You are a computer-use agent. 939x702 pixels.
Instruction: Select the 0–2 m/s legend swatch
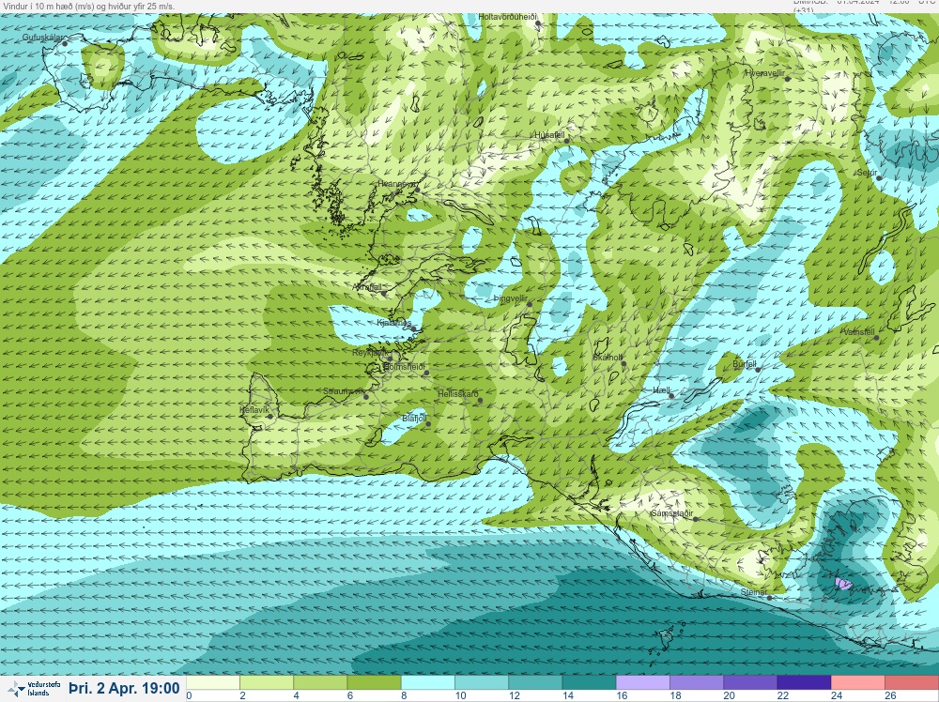tap(212, 682)
